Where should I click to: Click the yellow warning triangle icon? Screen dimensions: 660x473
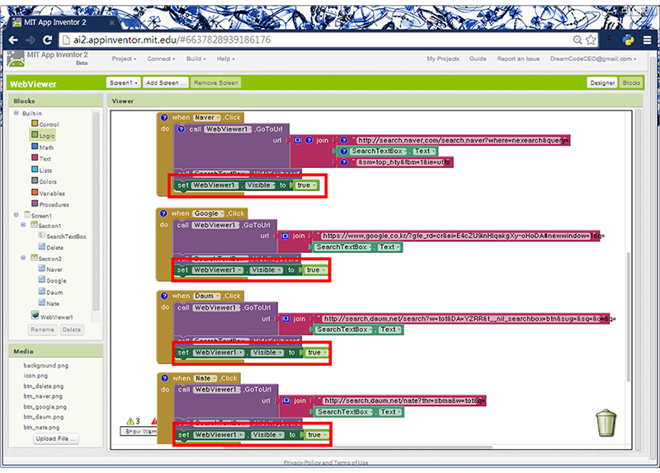click(x=130, y=421)
